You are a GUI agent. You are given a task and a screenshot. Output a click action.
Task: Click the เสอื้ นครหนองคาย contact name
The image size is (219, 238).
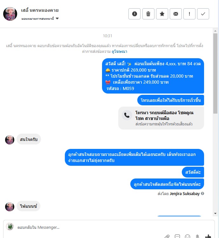tap(40, 10)
